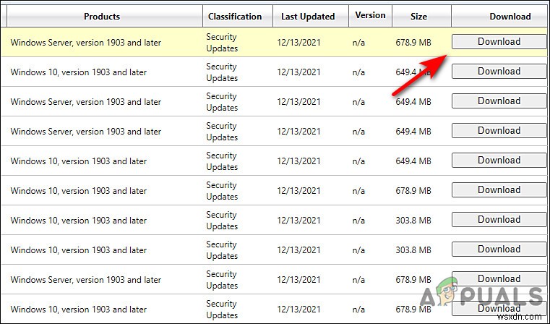Viewport: 550px width, 324px height.
Task: Click "n/a" version cell in the highlighted row
Action: (x=358, y=43)
